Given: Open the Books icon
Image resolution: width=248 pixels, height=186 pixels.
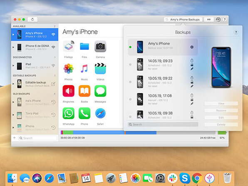Looking at the screenshot, I should coord(84,91).
